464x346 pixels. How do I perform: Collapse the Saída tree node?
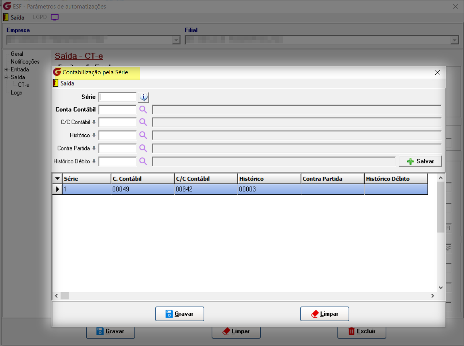[x=6, y=77]
